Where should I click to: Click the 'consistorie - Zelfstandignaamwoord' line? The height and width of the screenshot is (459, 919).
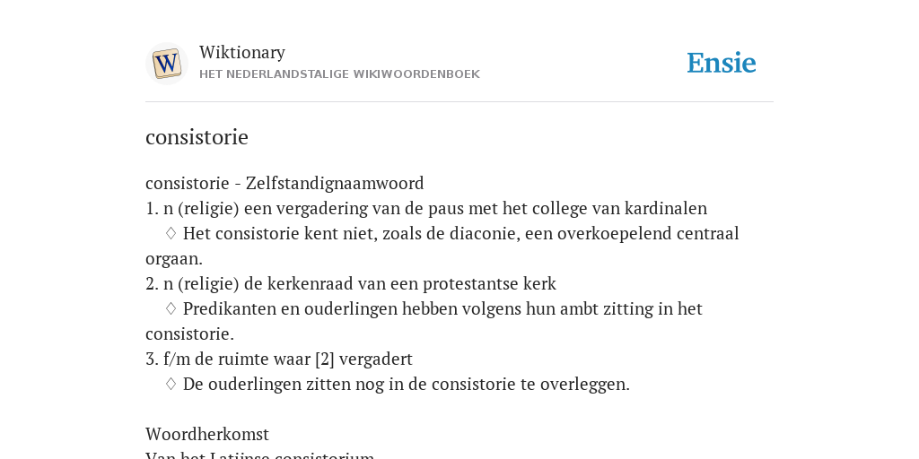(x=284, y=183)
